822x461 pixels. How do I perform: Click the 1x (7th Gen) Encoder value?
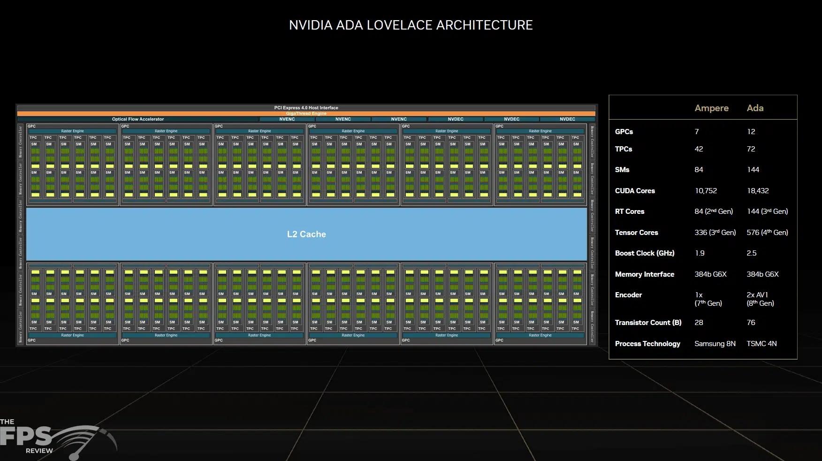(x=708, y=299)
